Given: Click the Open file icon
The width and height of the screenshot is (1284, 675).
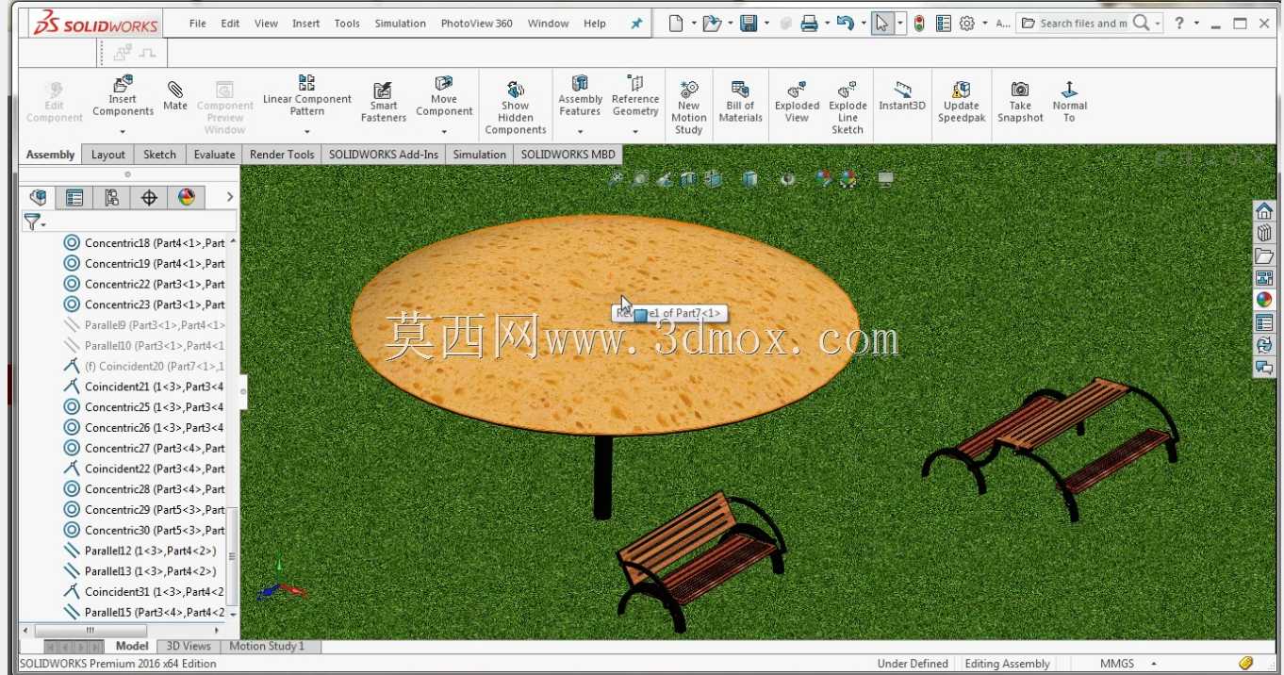Looking at the screenshot, I should point(712,24).
